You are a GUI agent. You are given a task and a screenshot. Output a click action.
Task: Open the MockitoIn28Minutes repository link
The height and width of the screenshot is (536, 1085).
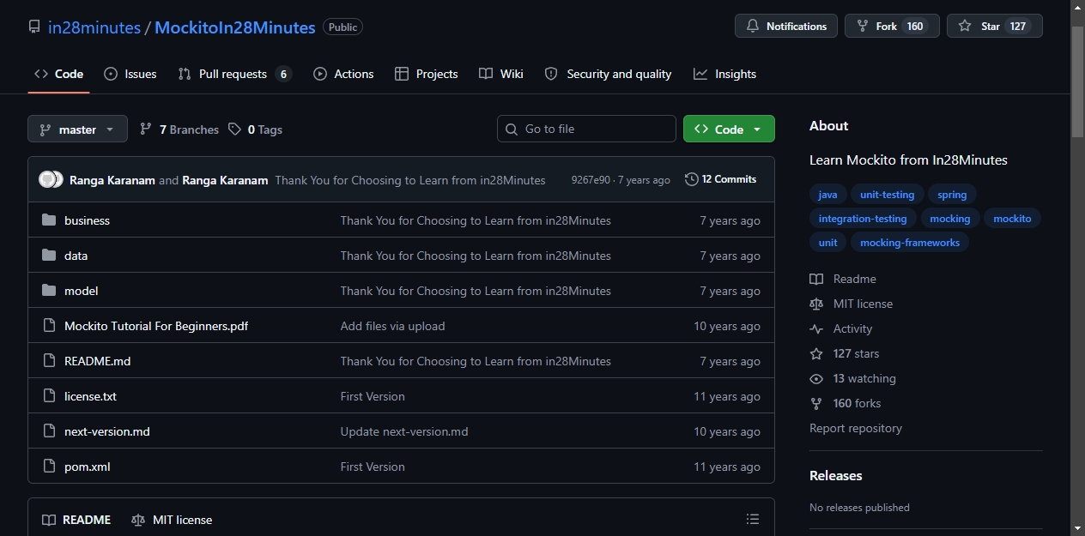[x=235, y=27]
